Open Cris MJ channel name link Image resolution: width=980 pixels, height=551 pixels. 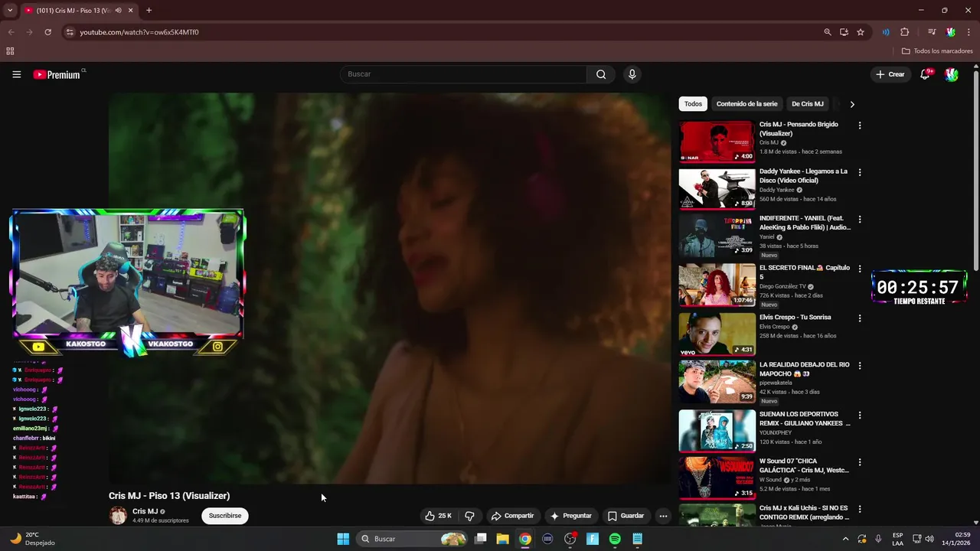[145, 511]
